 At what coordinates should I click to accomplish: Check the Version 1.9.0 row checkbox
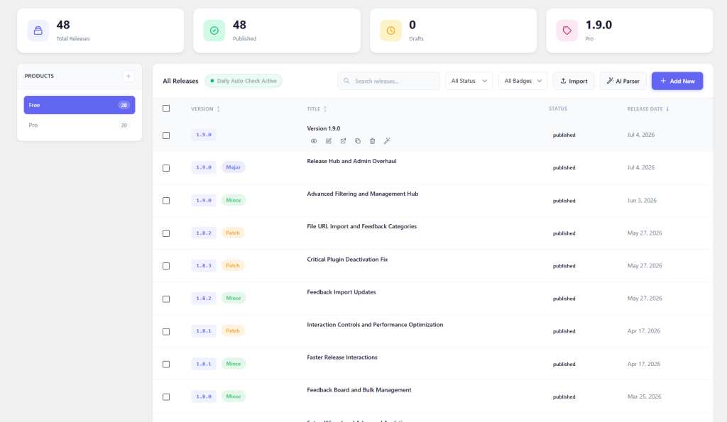(x=166, y=135)
